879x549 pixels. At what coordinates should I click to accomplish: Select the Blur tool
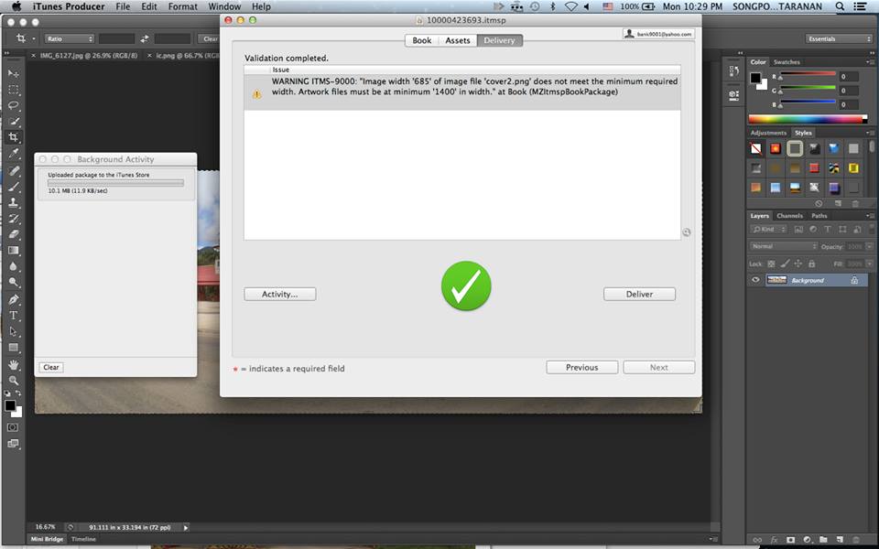point(14,266)
